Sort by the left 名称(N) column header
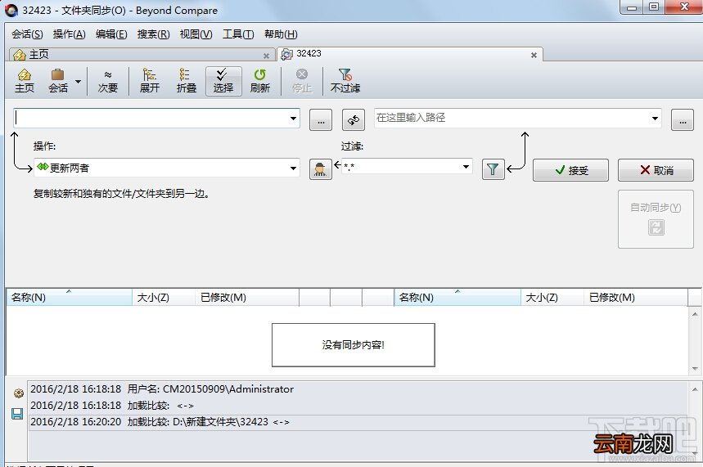Image resolution: width=703 pixels, height=467 pixels. [x=69, y=298]
